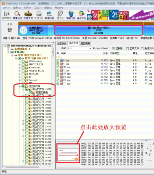154x175 pixels.
Task: Click the image preview thumbnail to enlarge
Action: pos(68,153)
